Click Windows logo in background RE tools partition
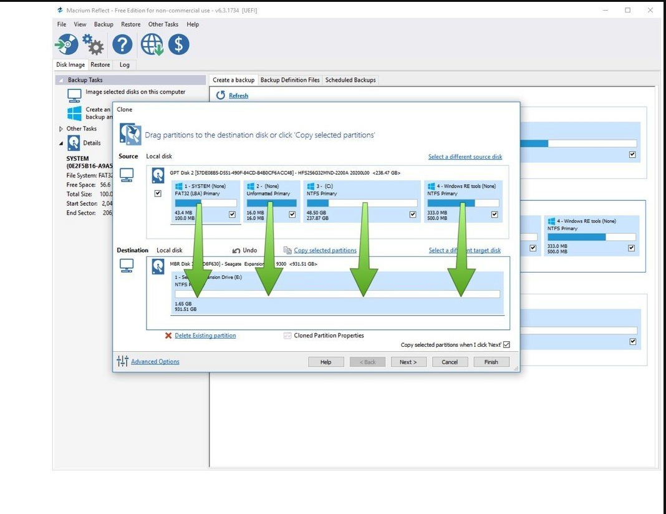 point(551,221)
